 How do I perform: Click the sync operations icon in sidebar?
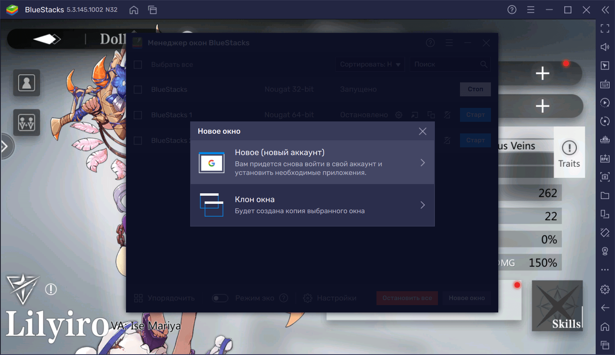point(605,121)
